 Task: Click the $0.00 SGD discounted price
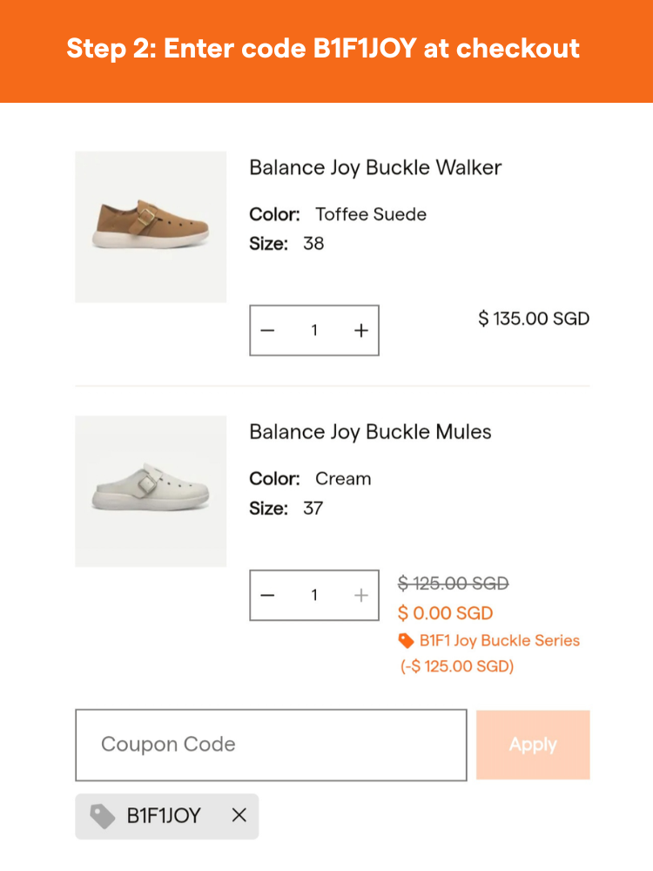point(446,613)
